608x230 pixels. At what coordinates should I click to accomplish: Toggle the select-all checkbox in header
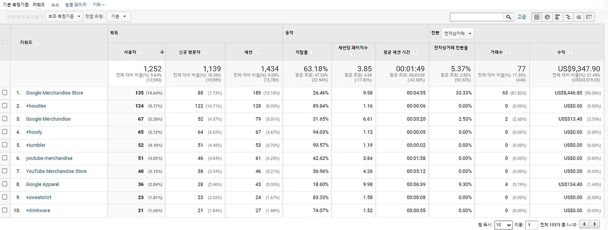click(x=5, y=42)
